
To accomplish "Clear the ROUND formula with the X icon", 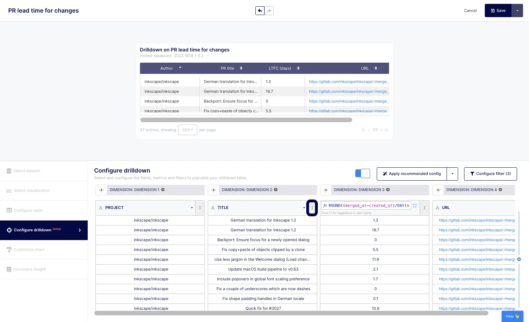I will click(408, 205).
